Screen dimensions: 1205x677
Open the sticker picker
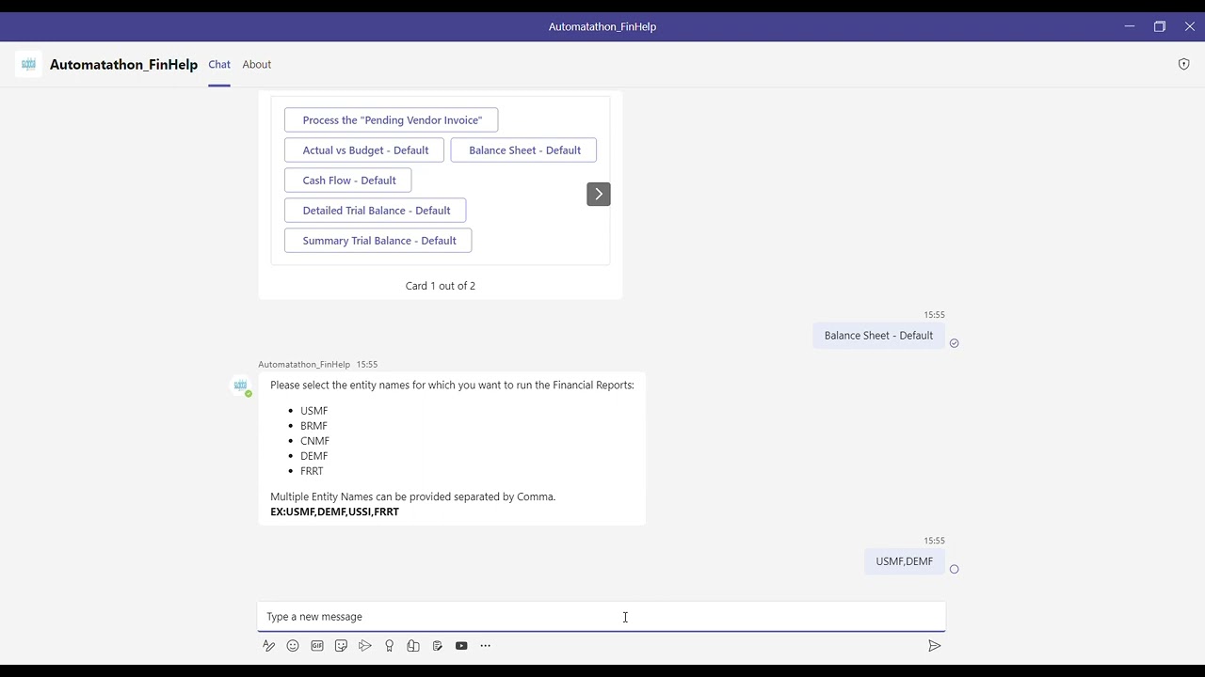[x=341, y=646]
